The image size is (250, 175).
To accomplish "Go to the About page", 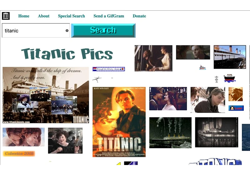I will click(x=44, y=16).
